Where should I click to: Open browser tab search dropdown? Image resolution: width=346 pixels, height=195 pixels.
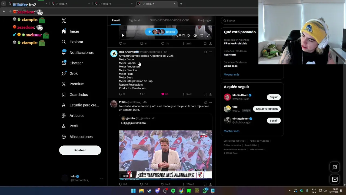click(4, 4)
